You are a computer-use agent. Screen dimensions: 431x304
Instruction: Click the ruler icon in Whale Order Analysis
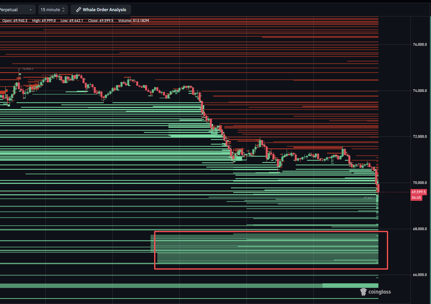[78, 10]
